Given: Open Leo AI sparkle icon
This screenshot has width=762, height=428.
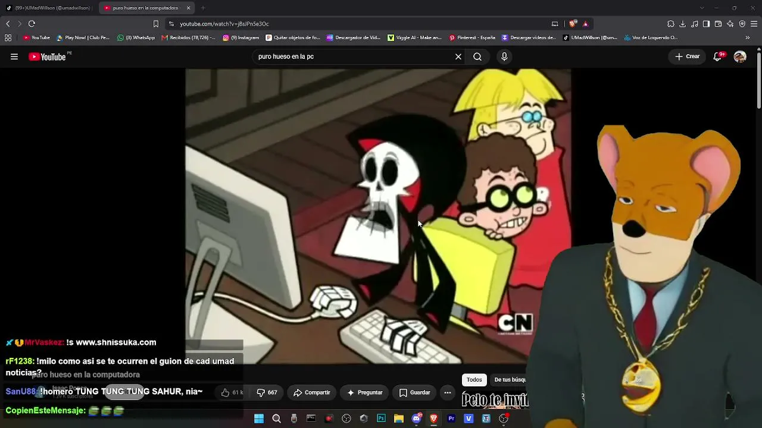Looking at the screenshot, I should tap(730, 24).
